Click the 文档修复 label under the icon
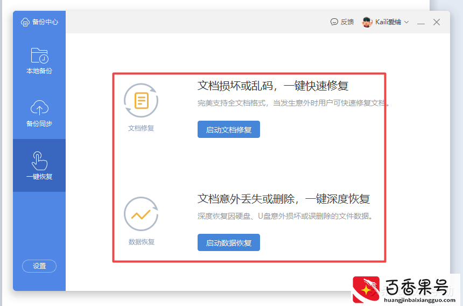This screenshot has width=463, height=306. click(141, 128)
